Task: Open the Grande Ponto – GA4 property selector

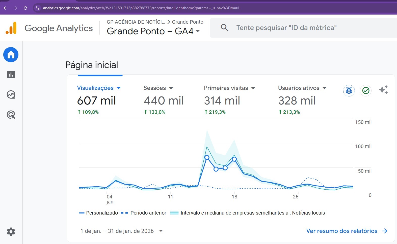Action: tap(153, 31)
